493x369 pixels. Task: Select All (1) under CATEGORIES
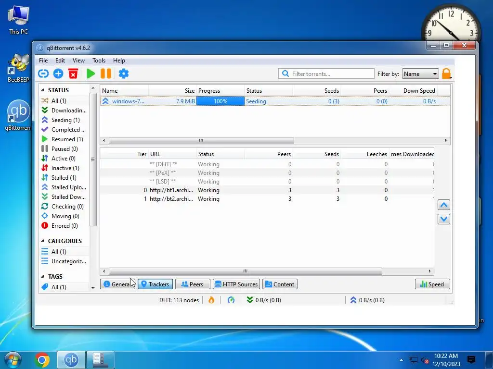click(64, 252)
